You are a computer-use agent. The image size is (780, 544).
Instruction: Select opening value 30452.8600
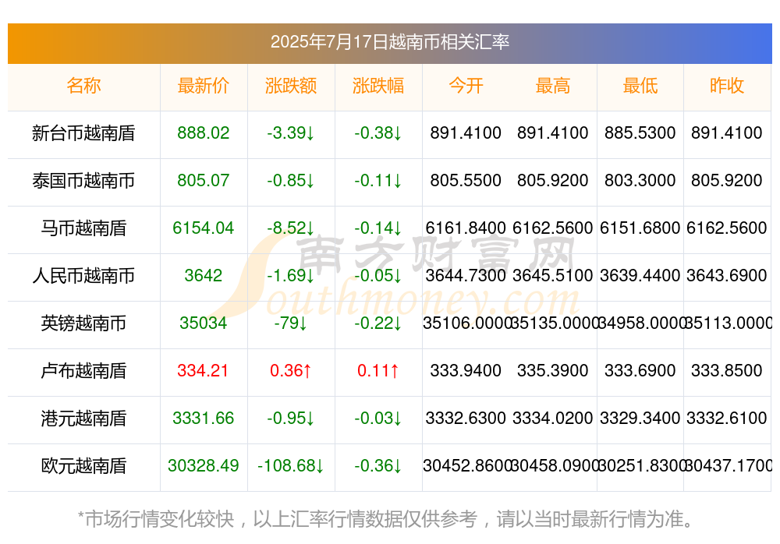click(x=466, y=465)
